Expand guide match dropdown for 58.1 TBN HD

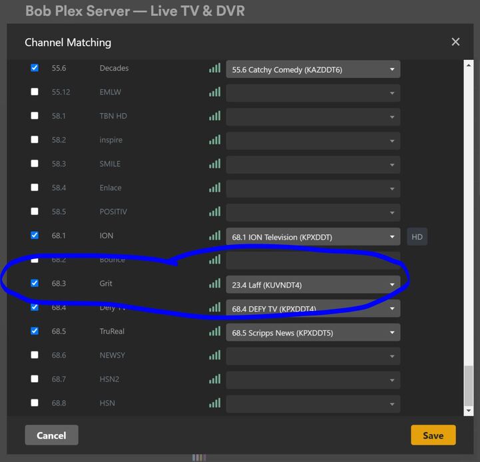pos(313,117)
